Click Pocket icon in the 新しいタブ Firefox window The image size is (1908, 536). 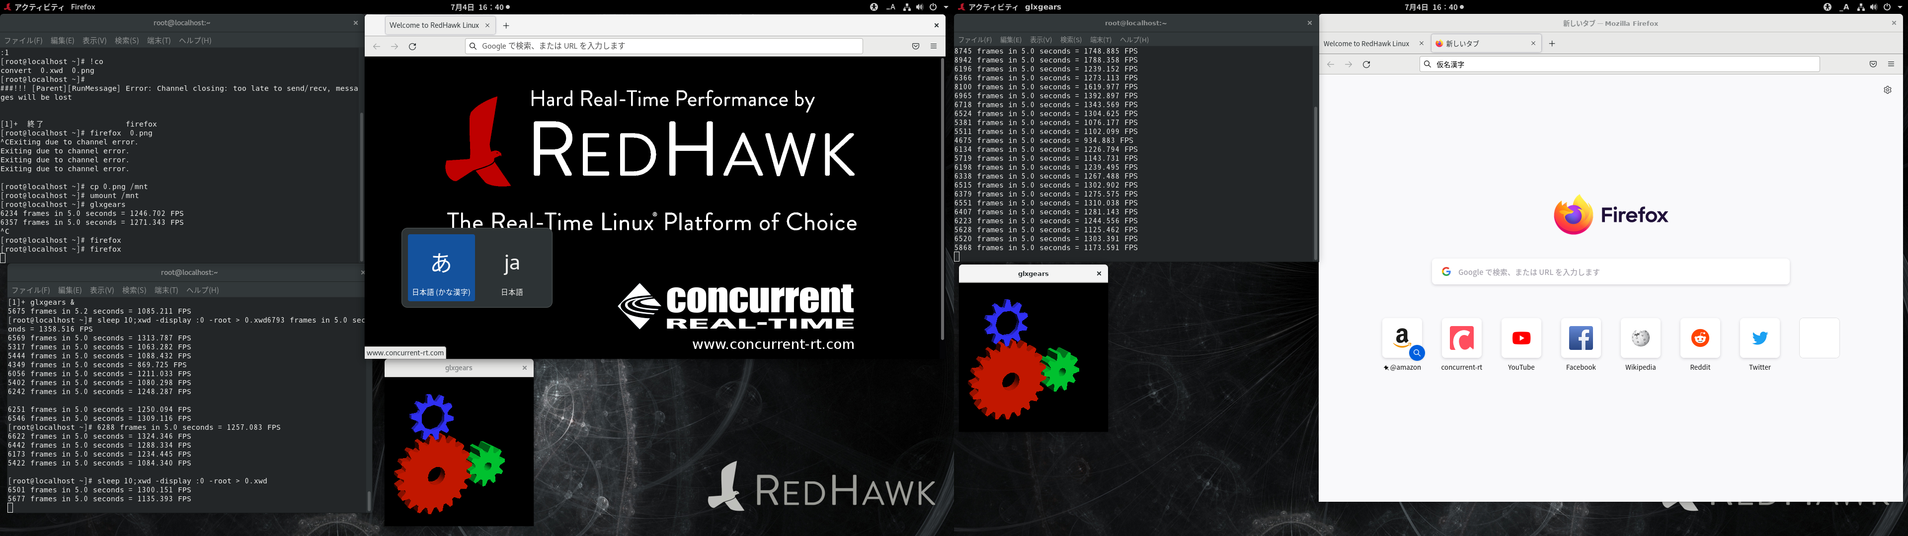click(x=1873, y=65)
